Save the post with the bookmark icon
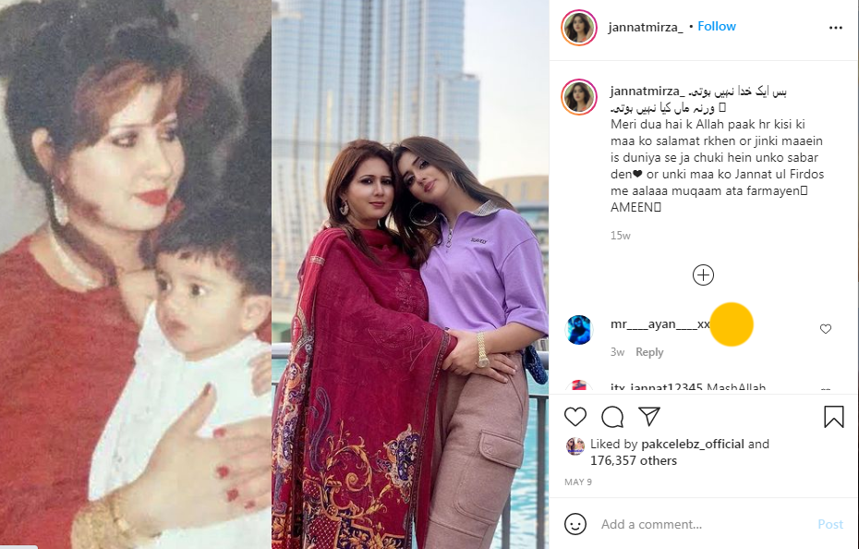This screenshot has width=859, height=549. pyautogui.click(x=834, y=417)
